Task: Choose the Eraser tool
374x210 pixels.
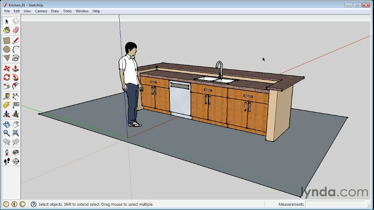Action: coord(16,30)
